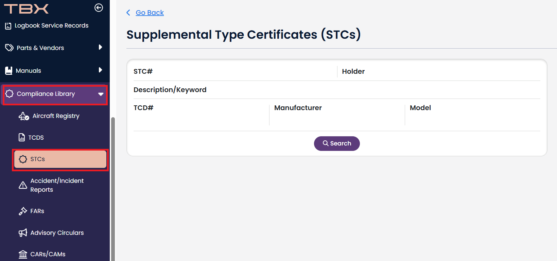The height and width of the screenshot is (261, 557).
Task: Click the TCDS document icon
Action: (21, 137)
